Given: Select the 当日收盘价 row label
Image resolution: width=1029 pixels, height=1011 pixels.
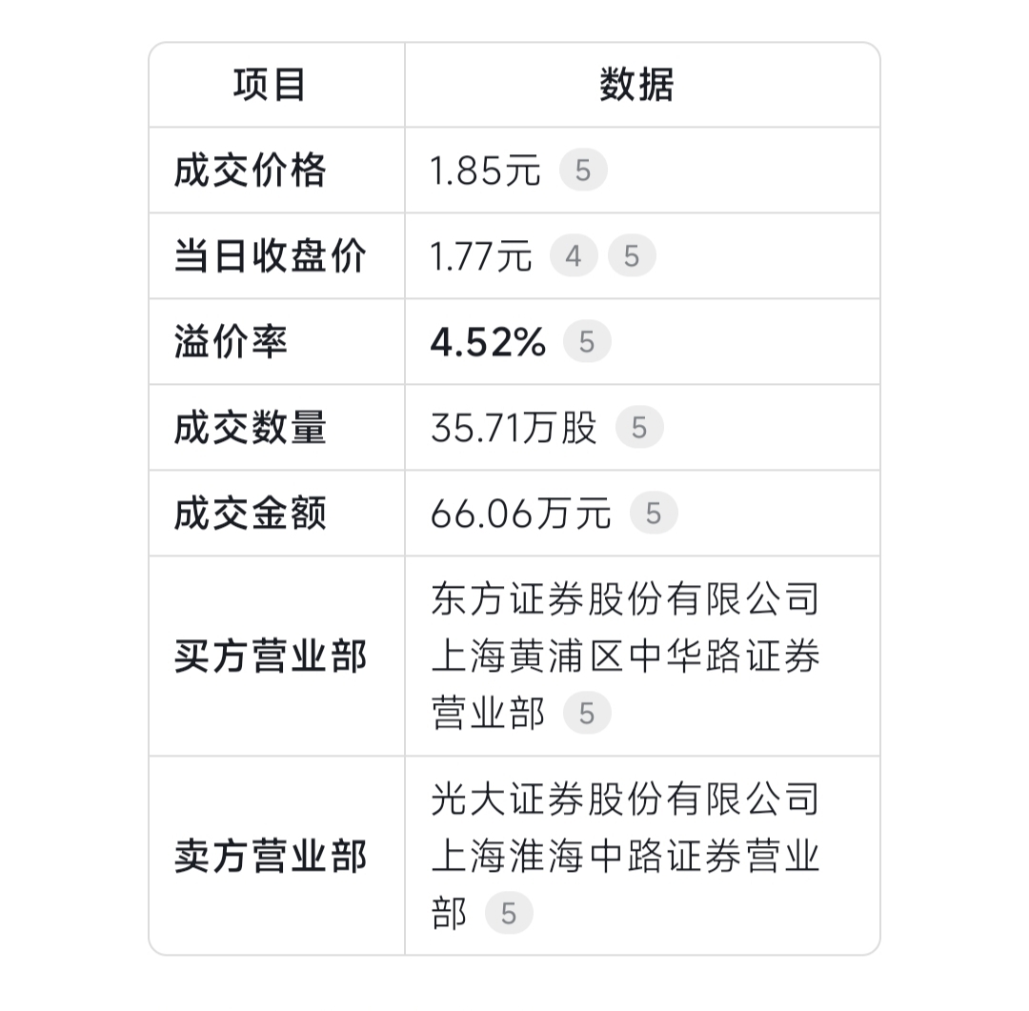Looking at the screenshot, I should (x=270, y=256).
